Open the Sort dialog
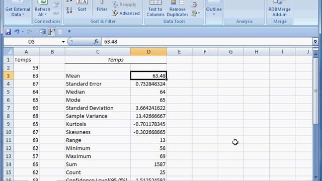322x181 pixels. click(x=82, y=6)
